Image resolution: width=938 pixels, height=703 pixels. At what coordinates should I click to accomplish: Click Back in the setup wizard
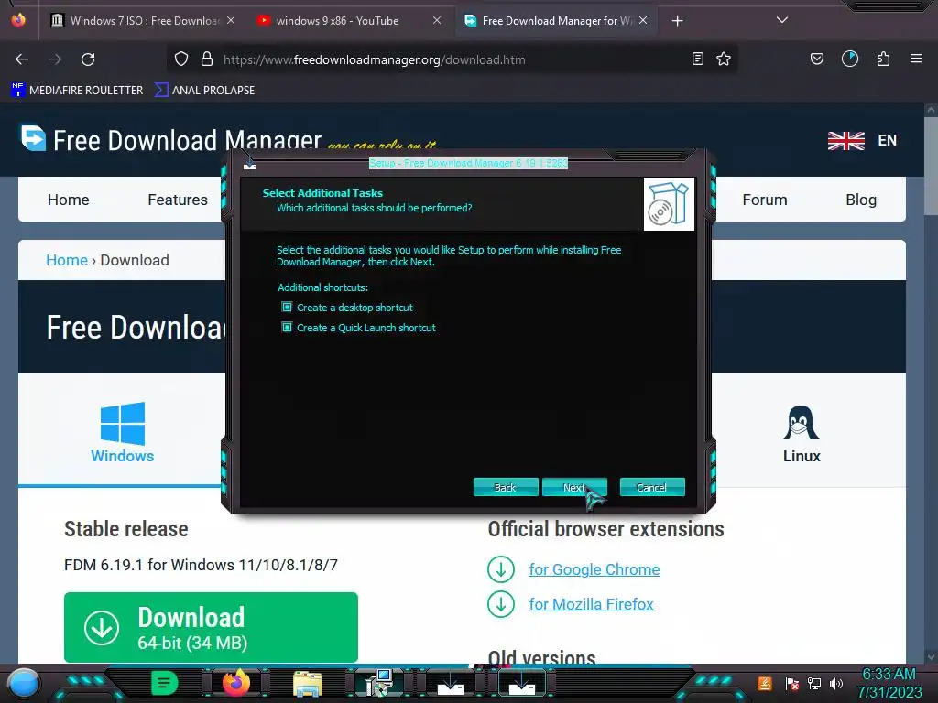click(x=506, y=487)
